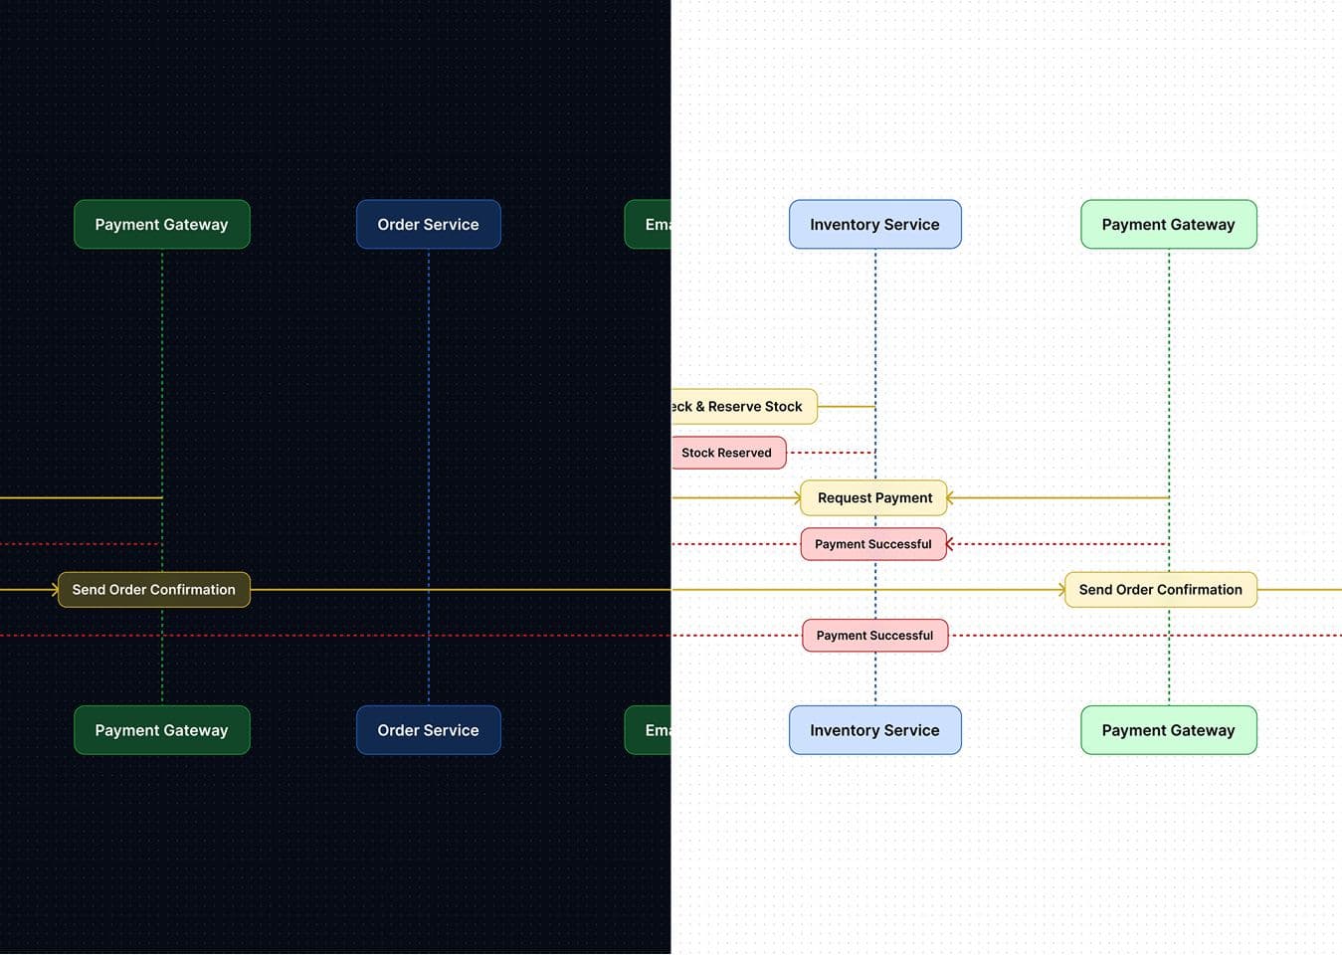Select Payment Successful label just above bottom Inventory Service
Image resolution: width=1342 pixels, height=955 pixels.
(x=874, y=636)
